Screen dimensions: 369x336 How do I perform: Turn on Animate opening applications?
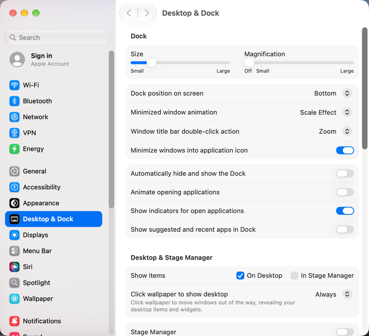(x=345, y=192)
